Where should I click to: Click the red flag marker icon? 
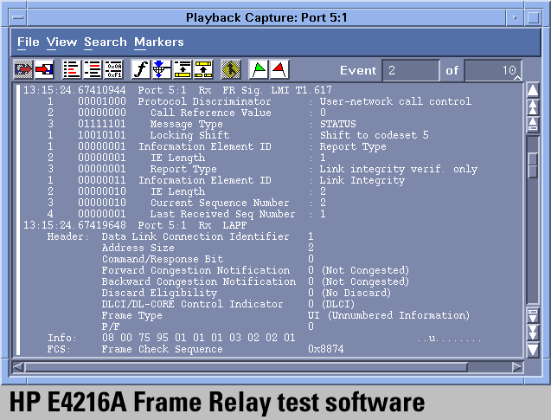pyautogui.click(x=279, y=69)
